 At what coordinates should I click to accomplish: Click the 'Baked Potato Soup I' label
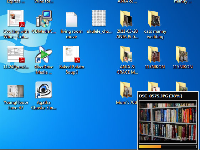pos(72,69)
